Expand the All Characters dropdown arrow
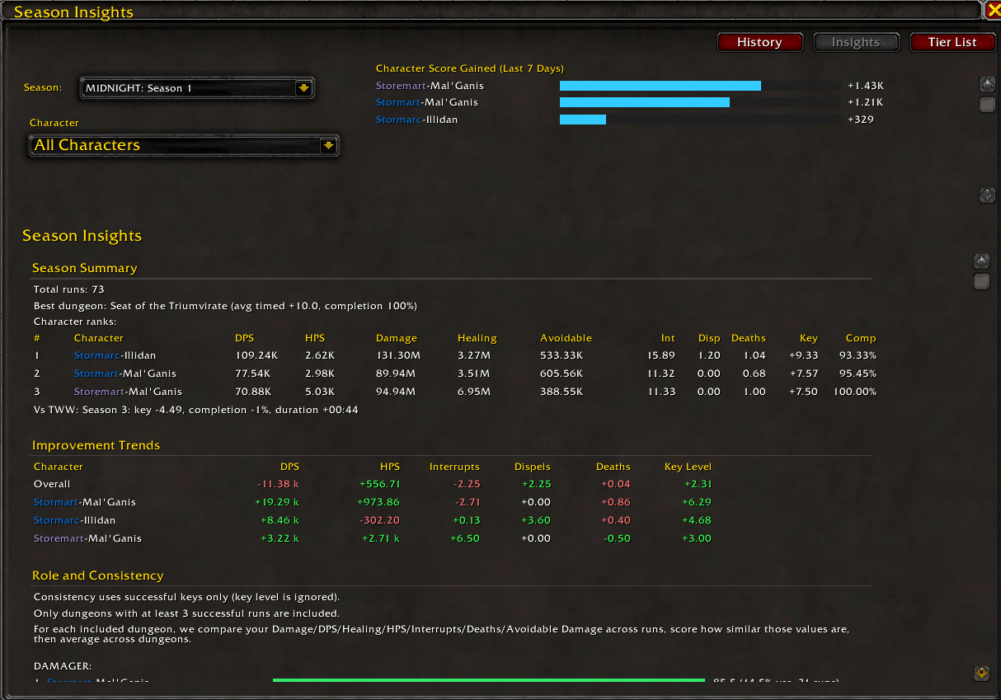The image size is (1001, 700). click(x=328, y=145)
